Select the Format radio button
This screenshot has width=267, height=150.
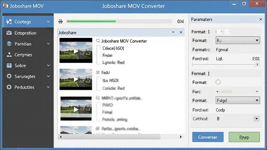218,82
